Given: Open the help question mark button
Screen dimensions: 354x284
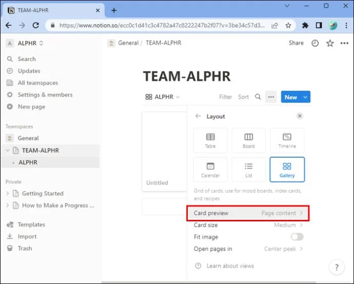Looking at the screenshot, I should click(337, 267).
